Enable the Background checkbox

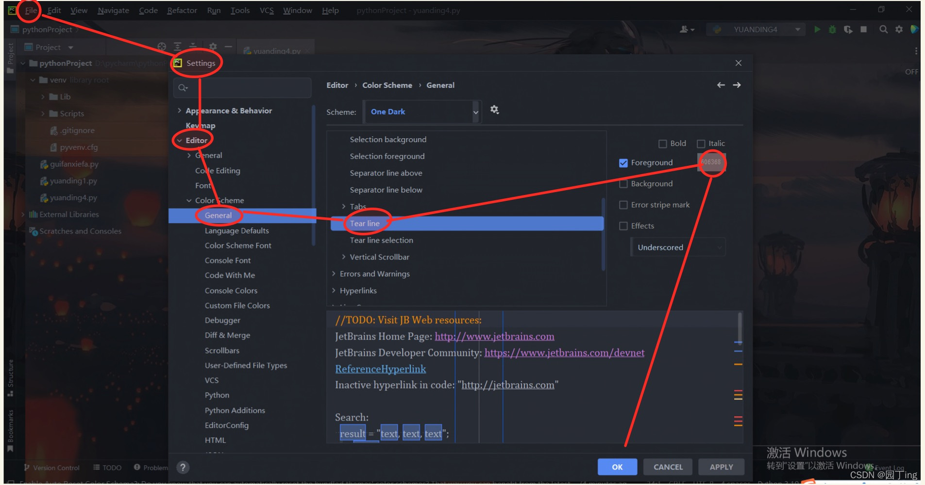pos(623,184)
